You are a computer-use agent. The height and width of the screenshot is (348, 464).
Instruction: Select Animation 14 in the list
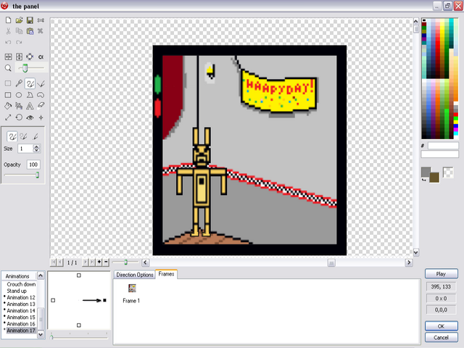coord(21,311)
